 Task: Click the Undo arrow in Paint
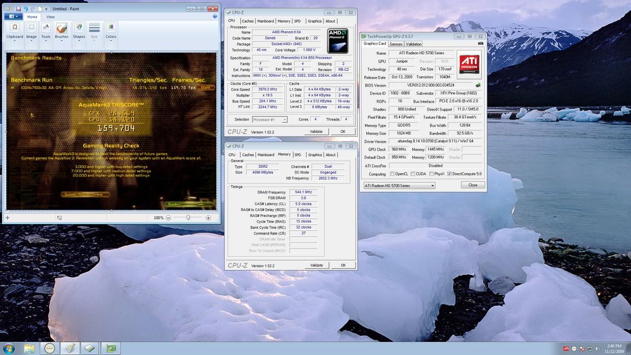tap(26, 8)
